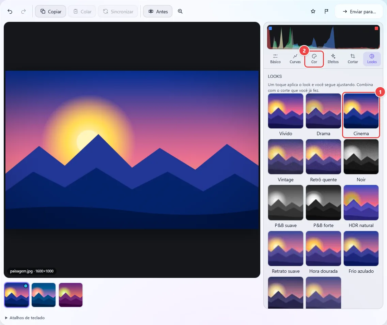Click the histogram graph

click(x=323, y=37)
